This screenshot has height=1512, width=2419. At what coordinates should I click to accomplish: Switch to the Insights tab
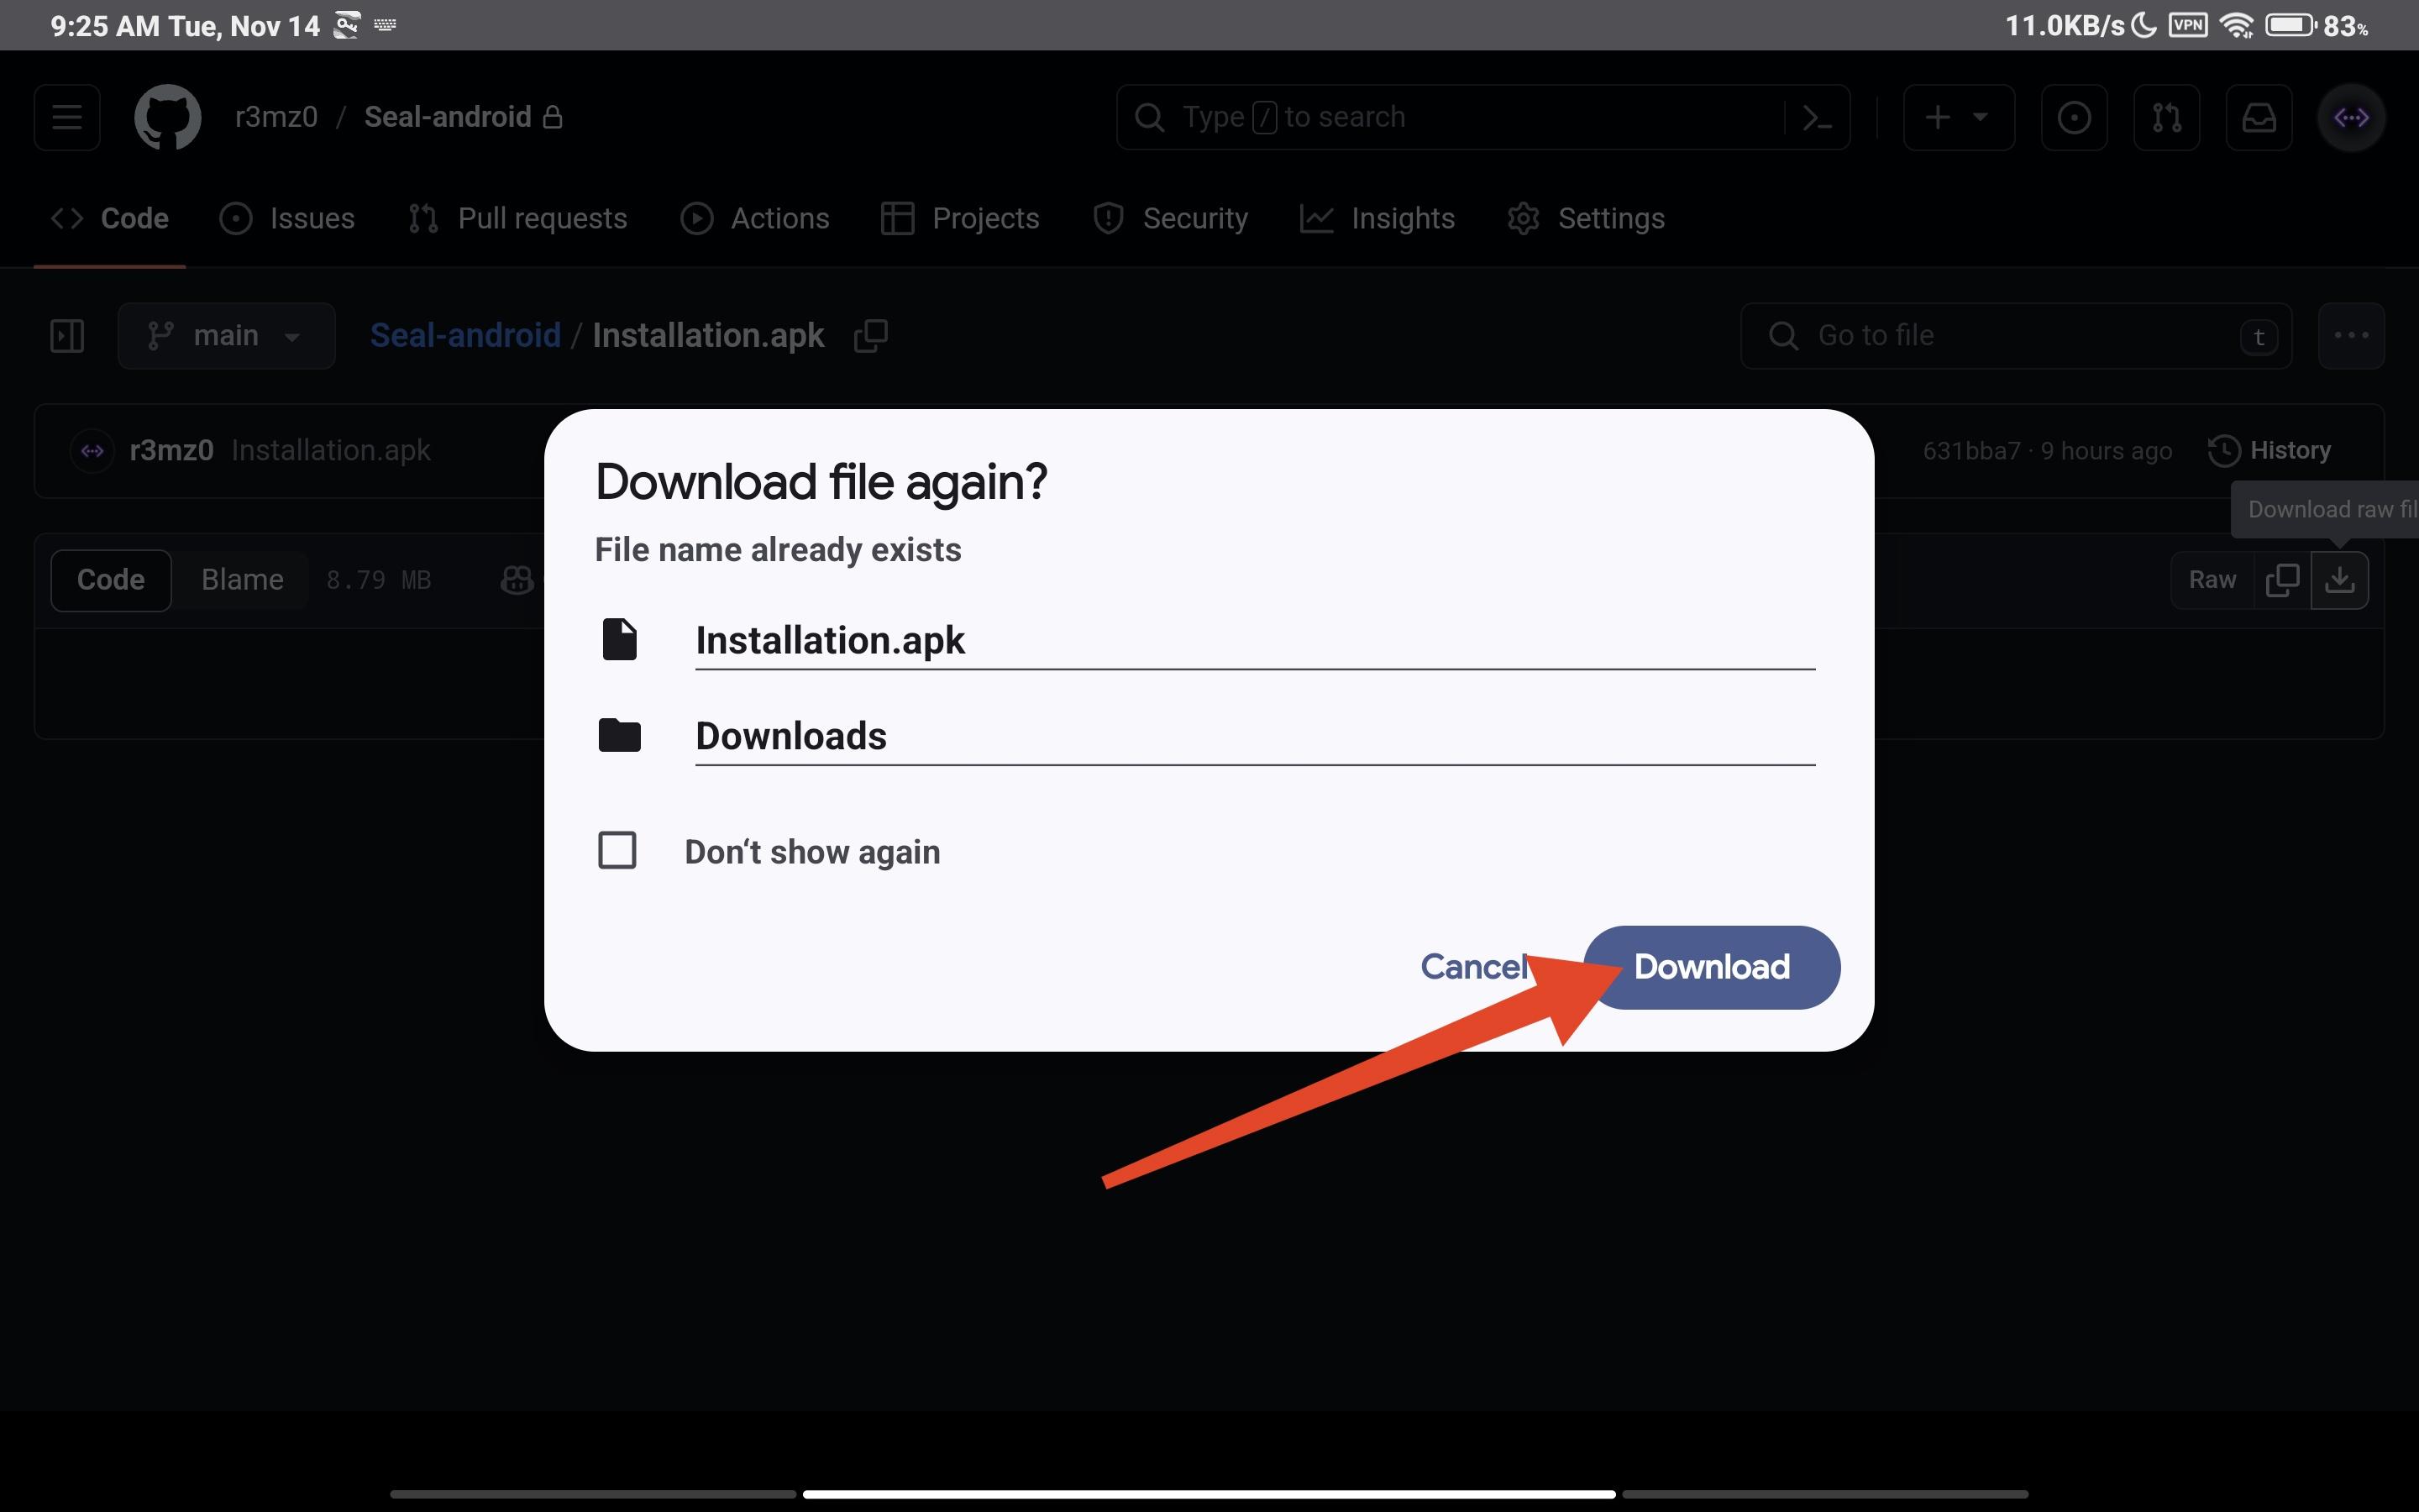tap(1377, 218)
